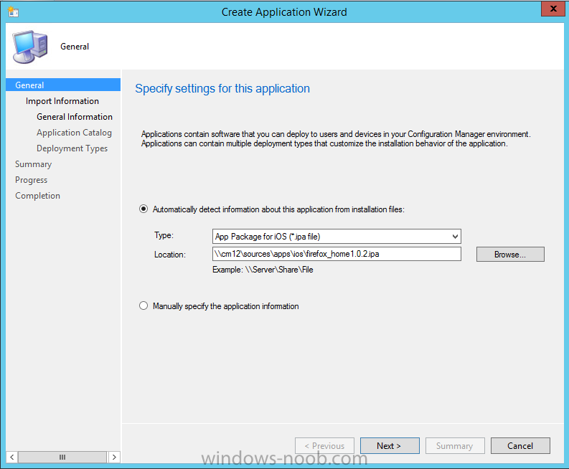Select Summary step in sidebar
Viewport: 569px width, 469px height.
[x=34, y=164]
